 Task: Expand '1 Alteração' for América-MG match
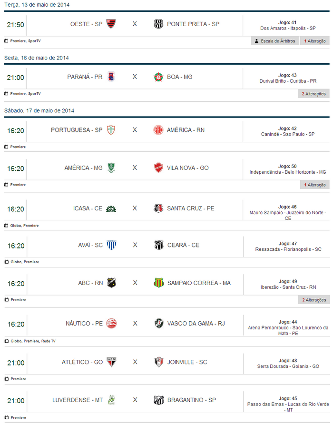tap(314, 185)
